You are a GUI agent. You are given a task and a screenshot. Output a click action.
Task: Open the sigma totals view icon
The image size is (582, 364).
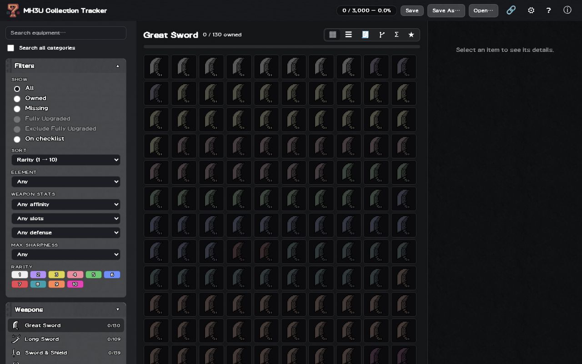[x=396, y=35]
